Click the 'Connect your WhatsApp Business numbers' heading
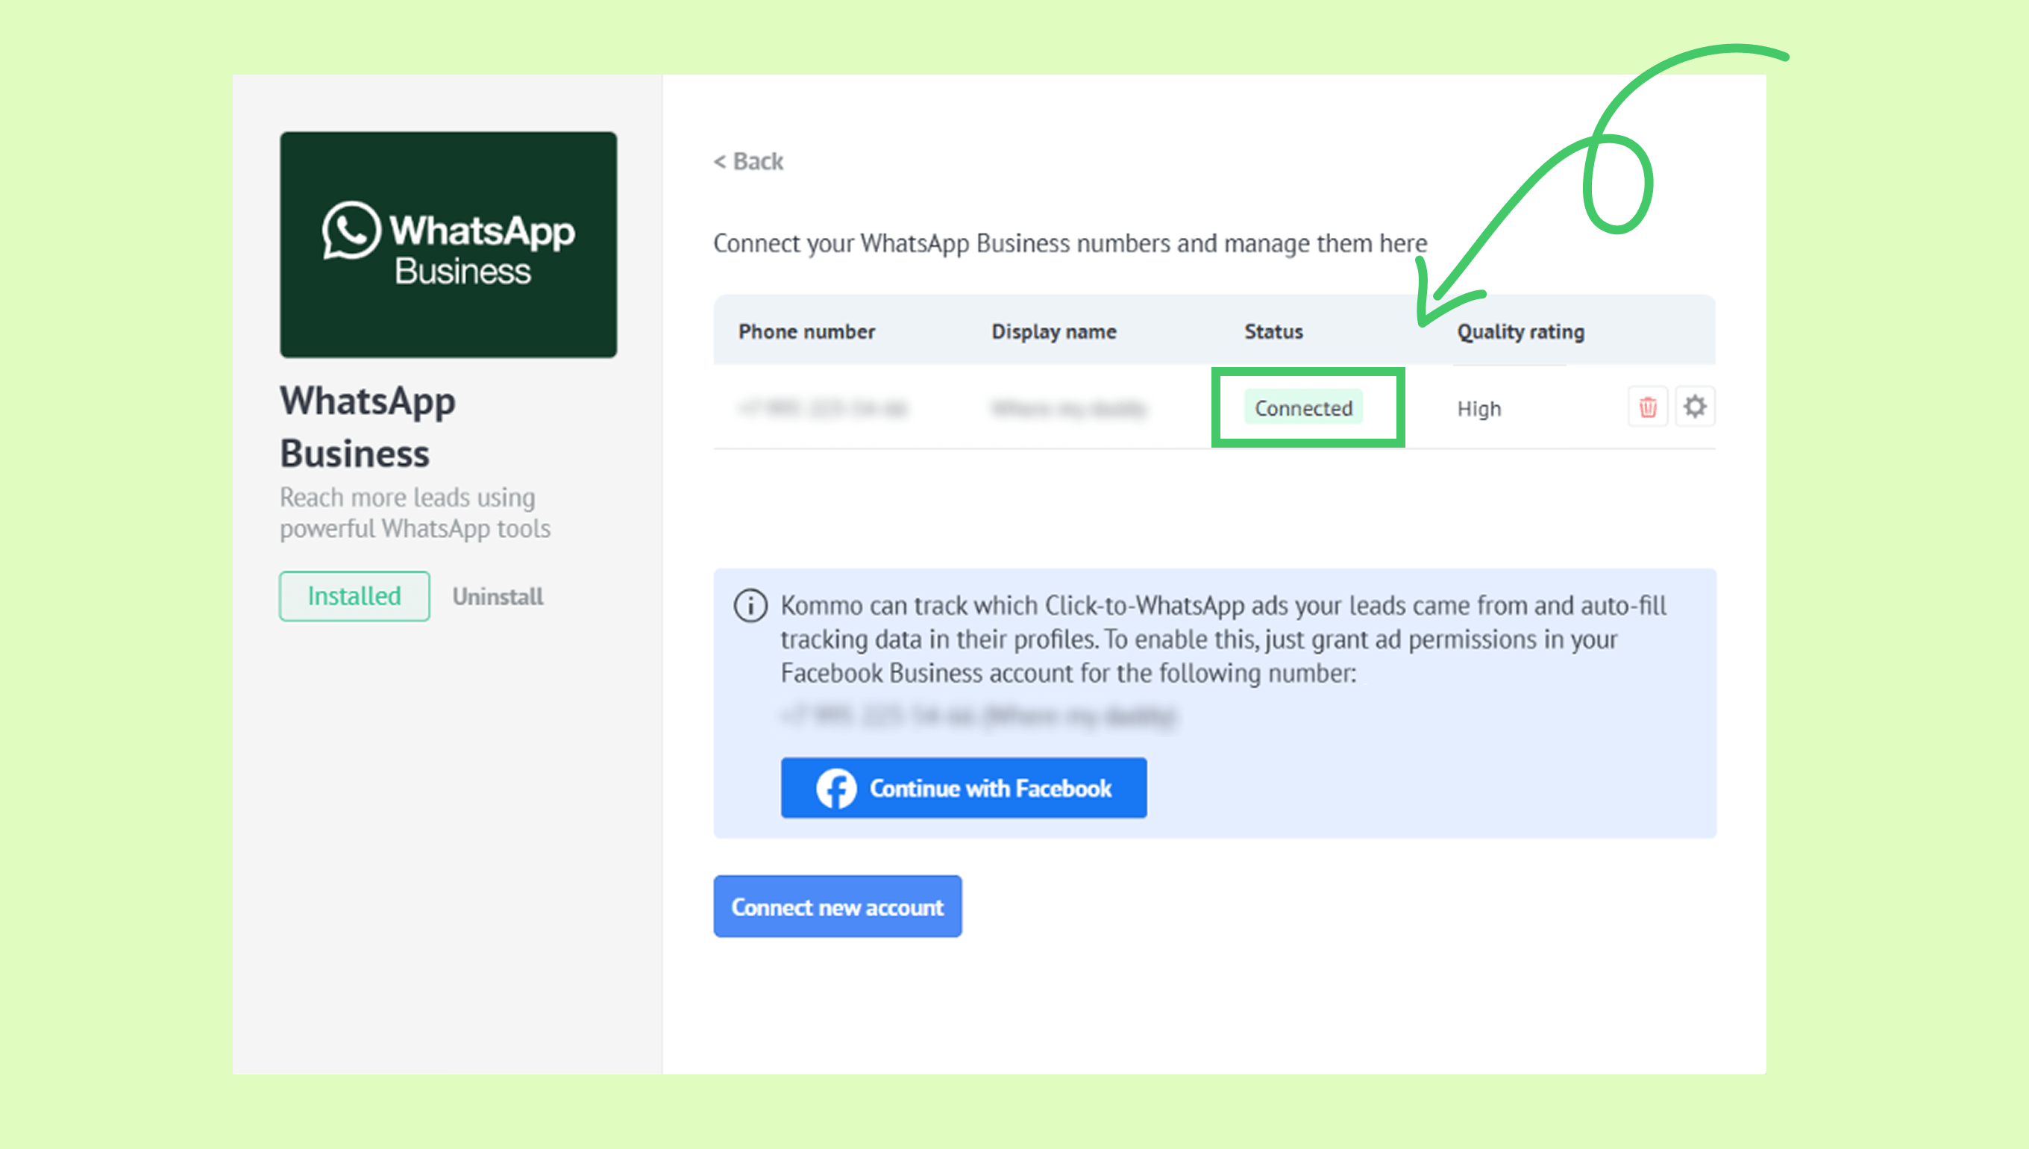The image size is (2029, 1149). [1070, 243]
